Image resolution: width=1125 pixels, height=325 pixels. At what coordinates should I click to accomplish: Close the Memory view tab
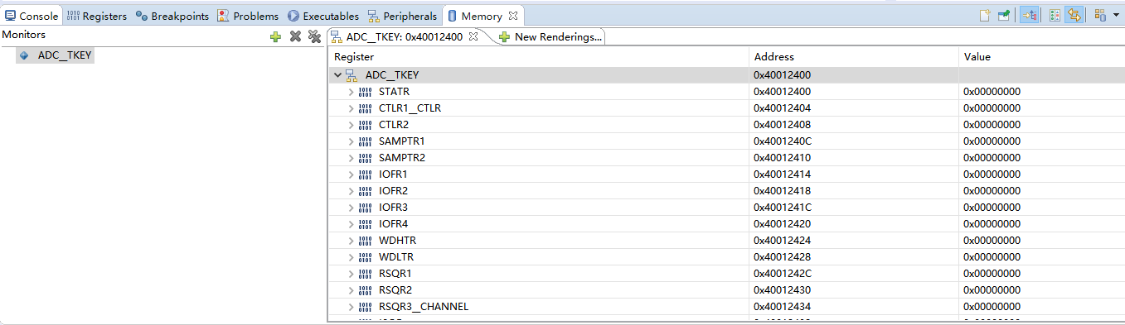513,16
